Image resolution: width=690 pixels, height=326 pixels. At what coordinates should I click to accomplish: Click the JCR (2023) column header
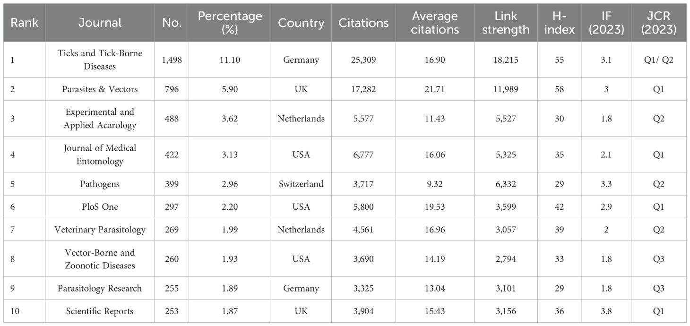pos(659,23)
